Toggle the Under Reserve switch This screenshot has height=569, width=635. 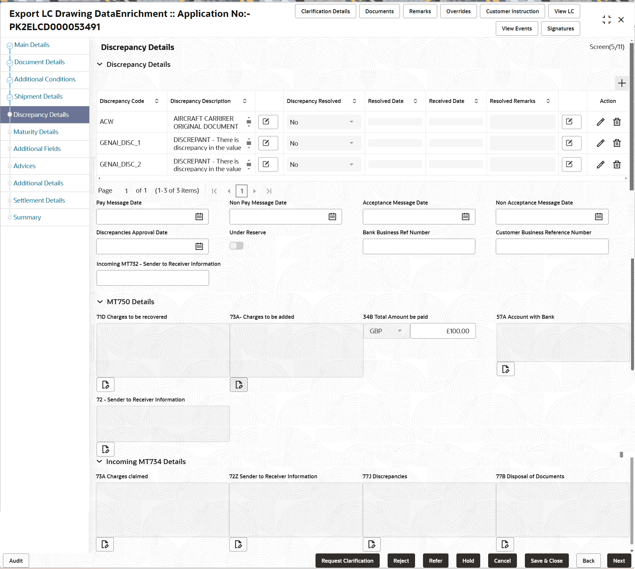pos(236,246)
